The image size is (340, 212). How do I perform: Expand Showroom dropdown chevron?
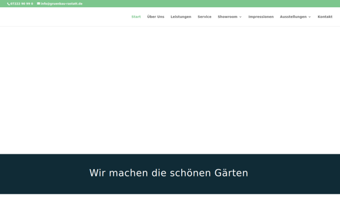[240, 17]
